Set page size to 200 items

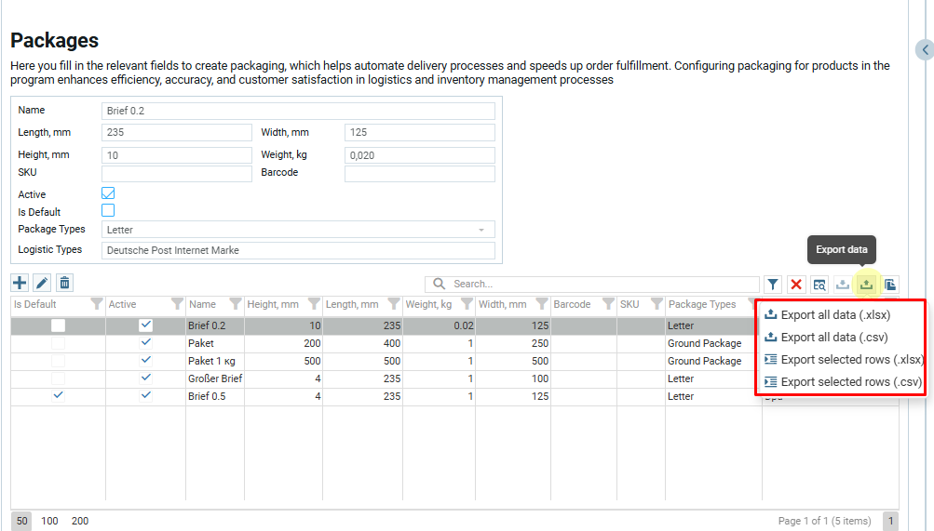point(80,522)
